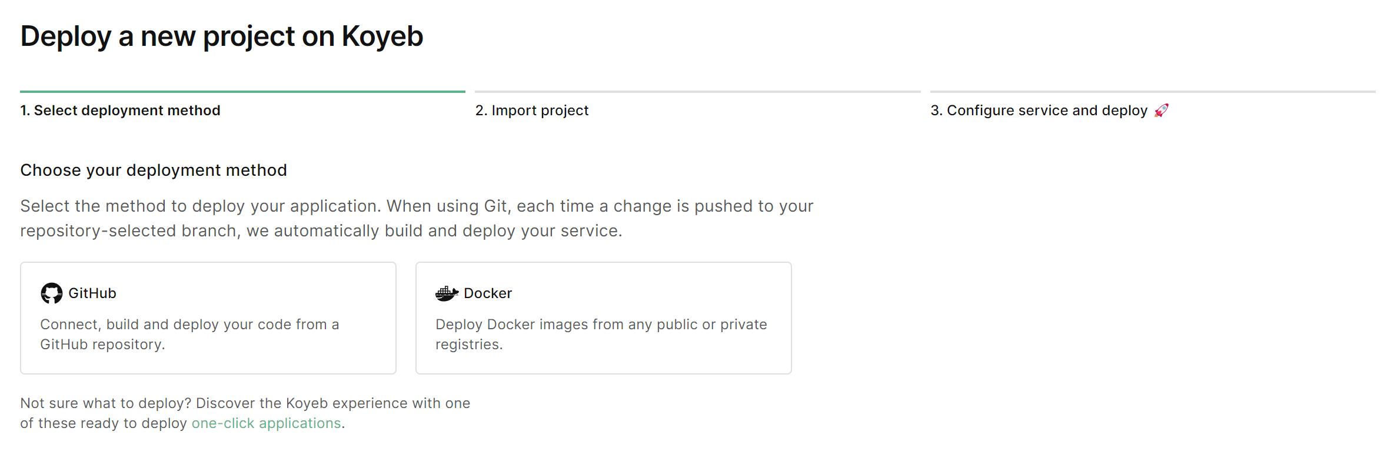The image size is (1394, 458).
Task: Go to the 'Import project' step
Action: pos(532,111)
